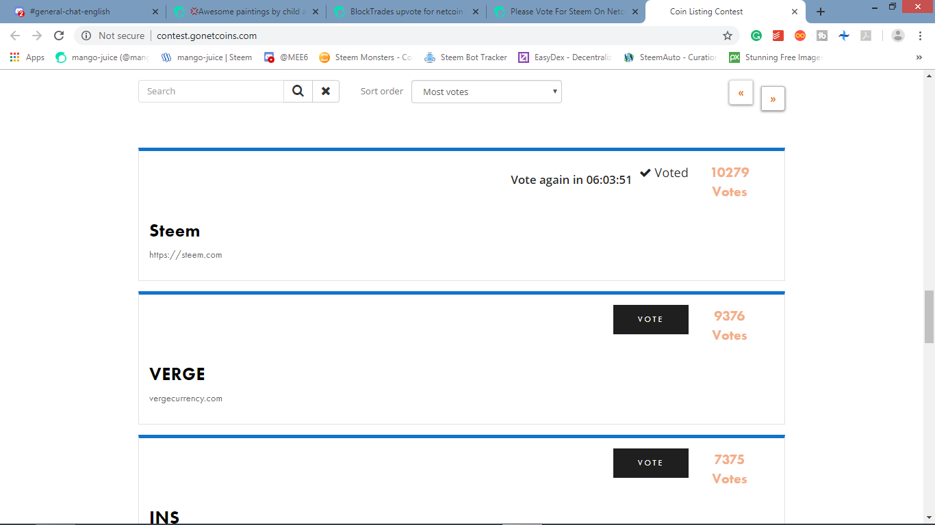Open the red stacked-layers extension icon

pyautogui.click(x=778, y=36)
